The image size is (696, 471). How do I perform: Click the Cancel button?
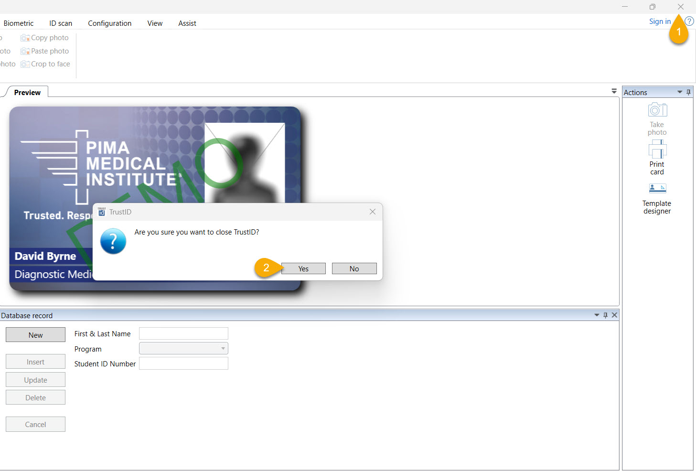35,425
